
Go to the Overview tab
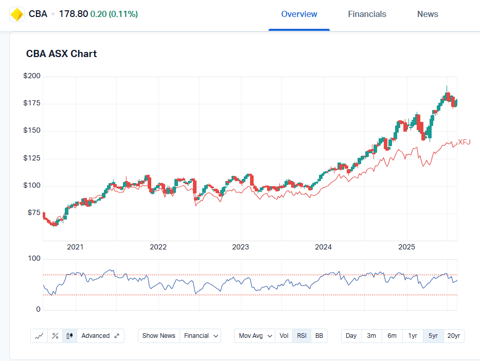[x=299, y=14]
